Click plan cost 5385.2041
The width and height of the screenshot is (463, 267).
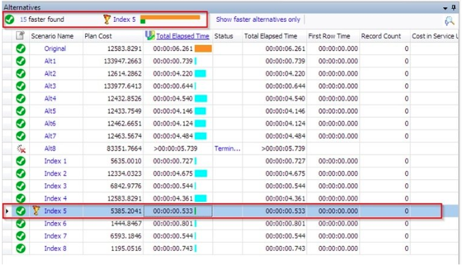126,211
